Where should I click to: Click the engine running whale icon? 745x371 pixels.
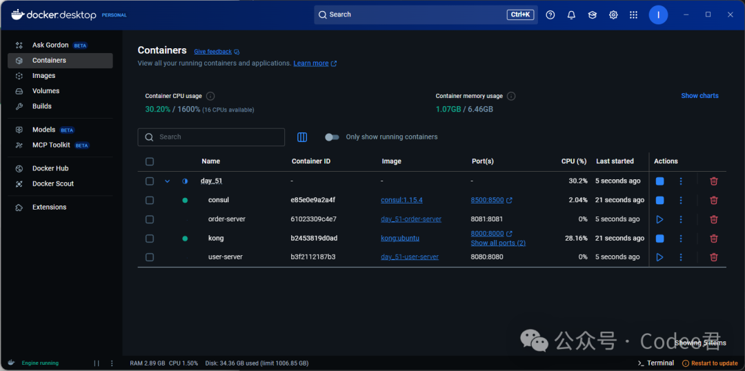point(12,363)
